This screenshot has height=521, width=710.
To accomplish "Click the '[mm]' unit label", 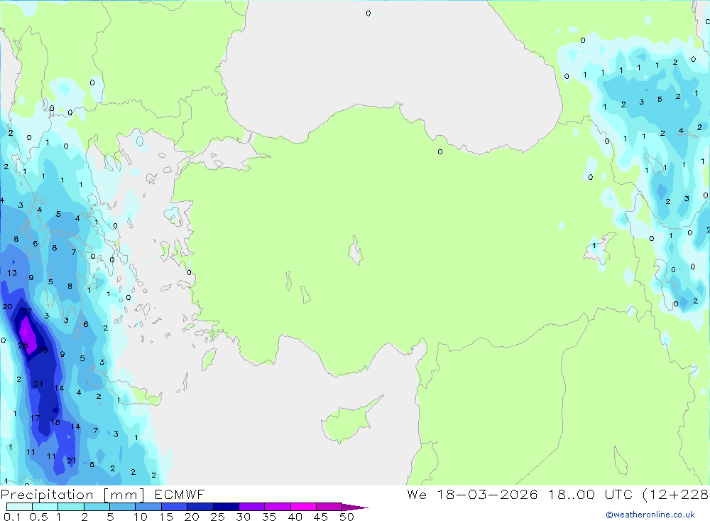I will click(x=124, y=495).
